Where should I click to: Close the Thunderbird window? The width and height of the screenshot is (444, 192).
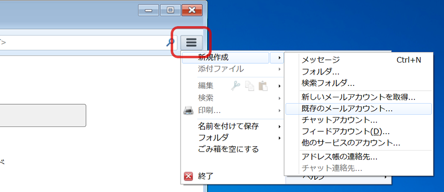(192, 10)
